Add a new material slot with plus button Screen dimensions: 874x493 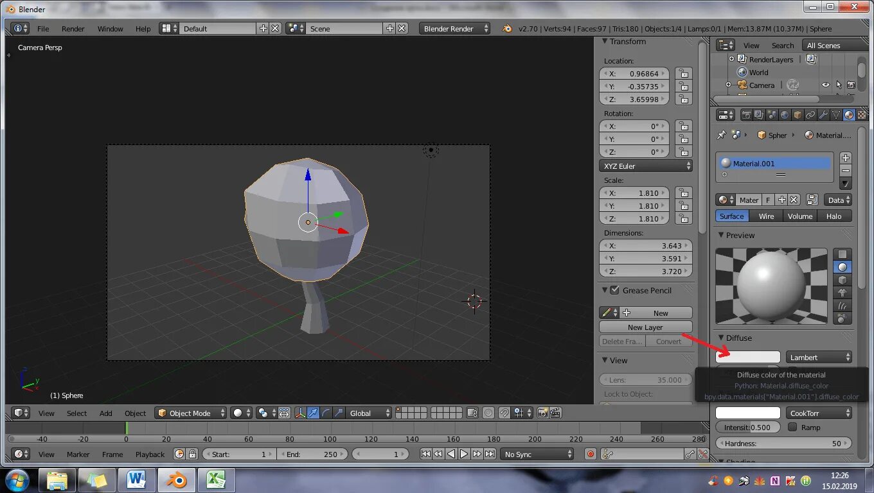pos(846,158)
